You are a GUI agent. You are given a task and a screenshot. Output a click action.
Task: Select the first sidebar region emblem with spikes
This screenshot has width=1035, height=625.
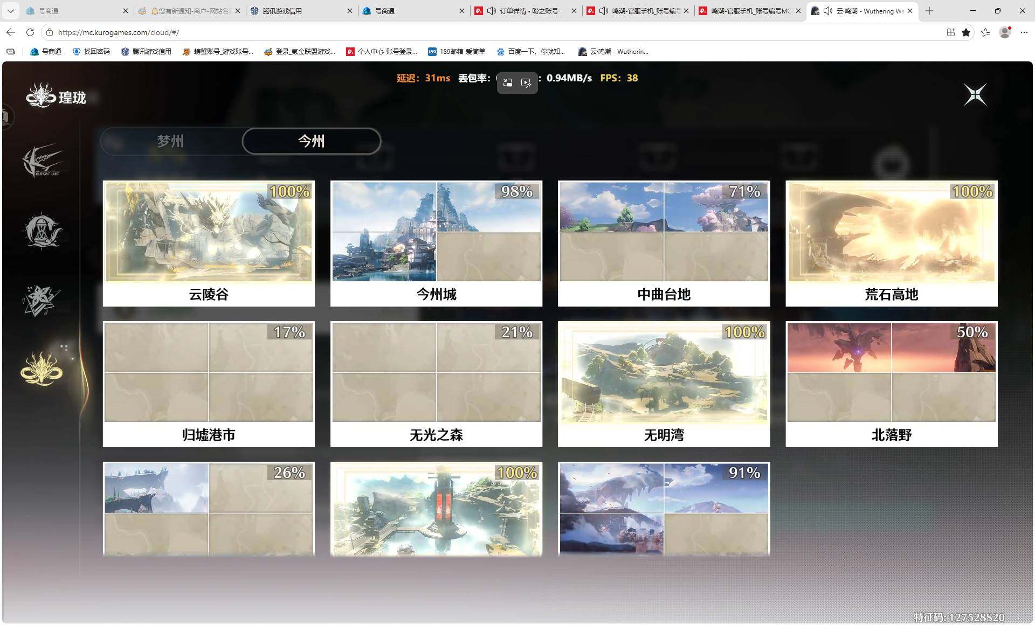42,161
